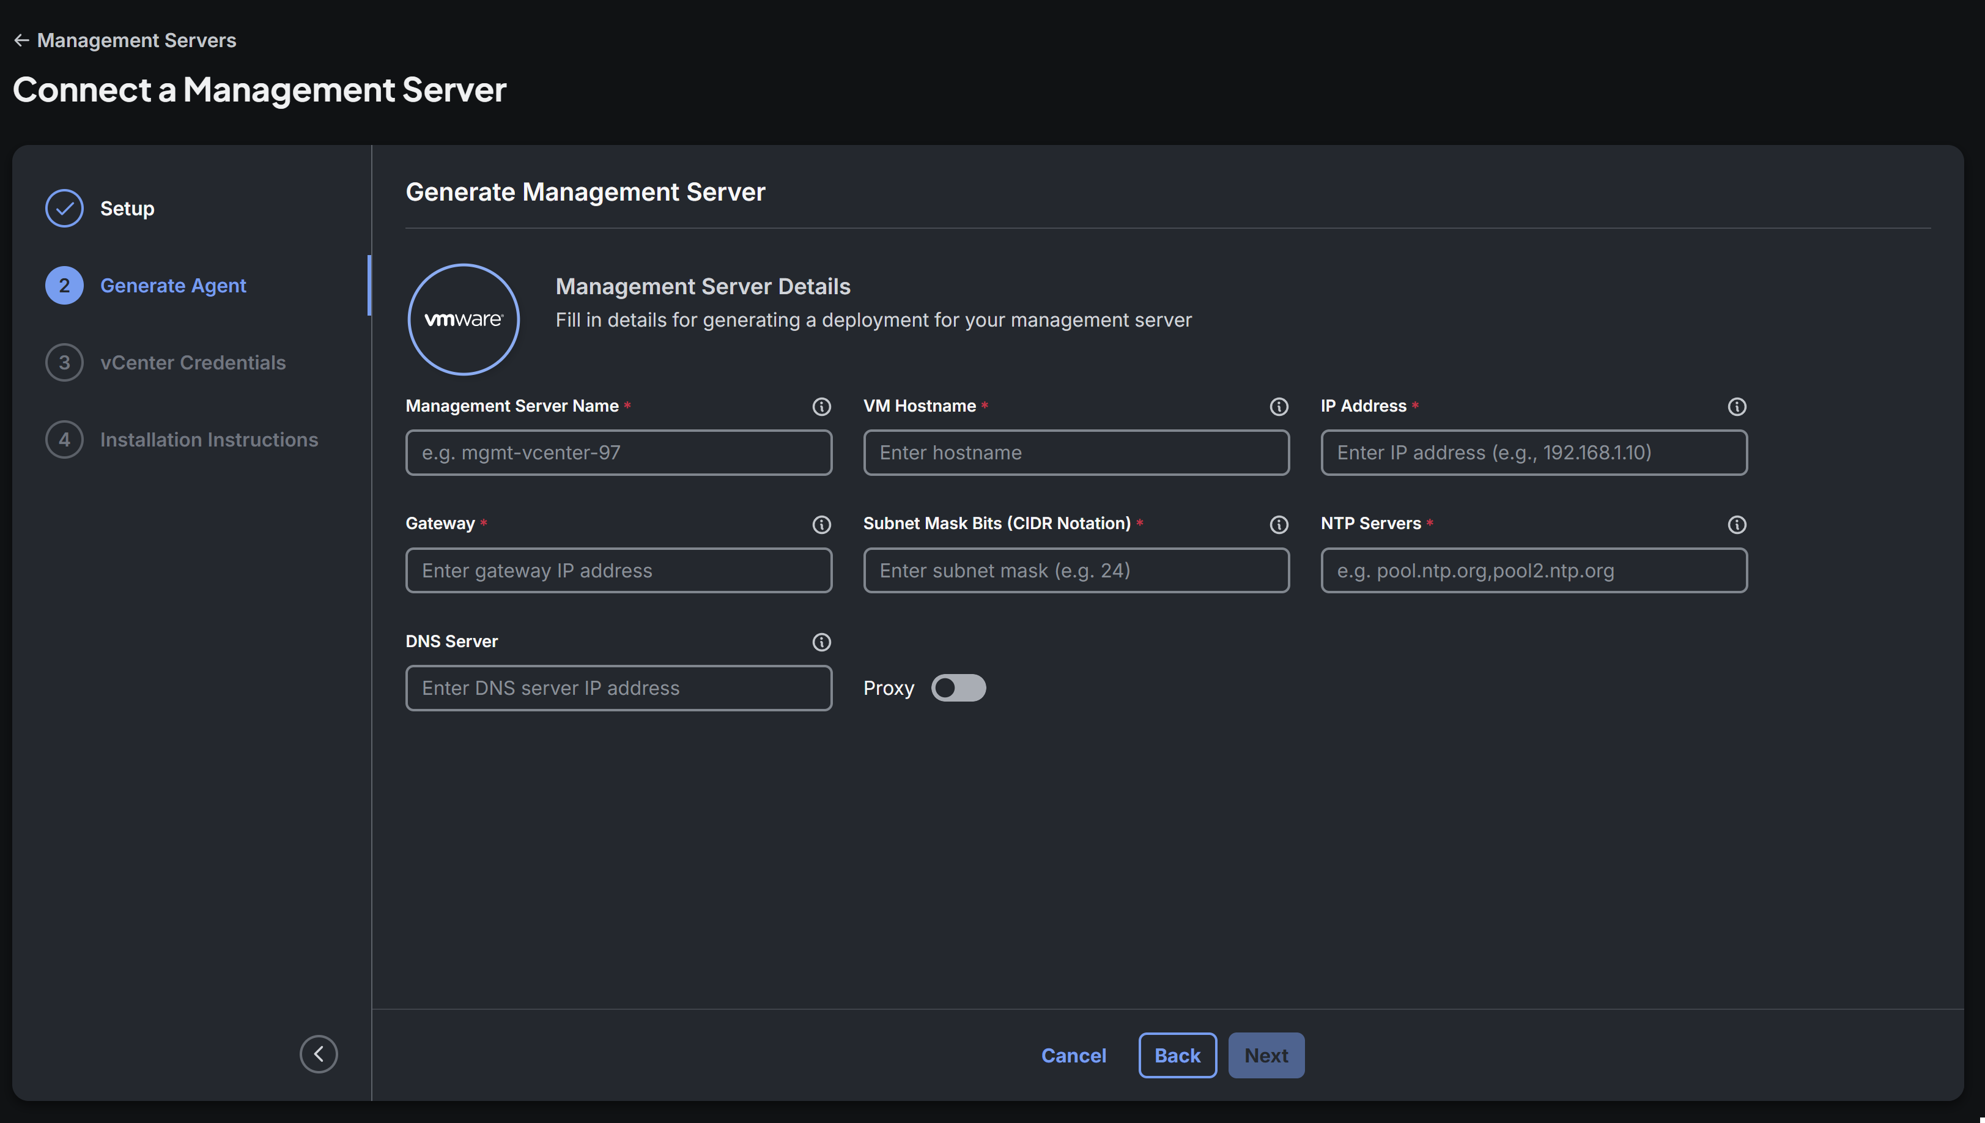Show info for NTP Servers field

[x=1737, y=524]
